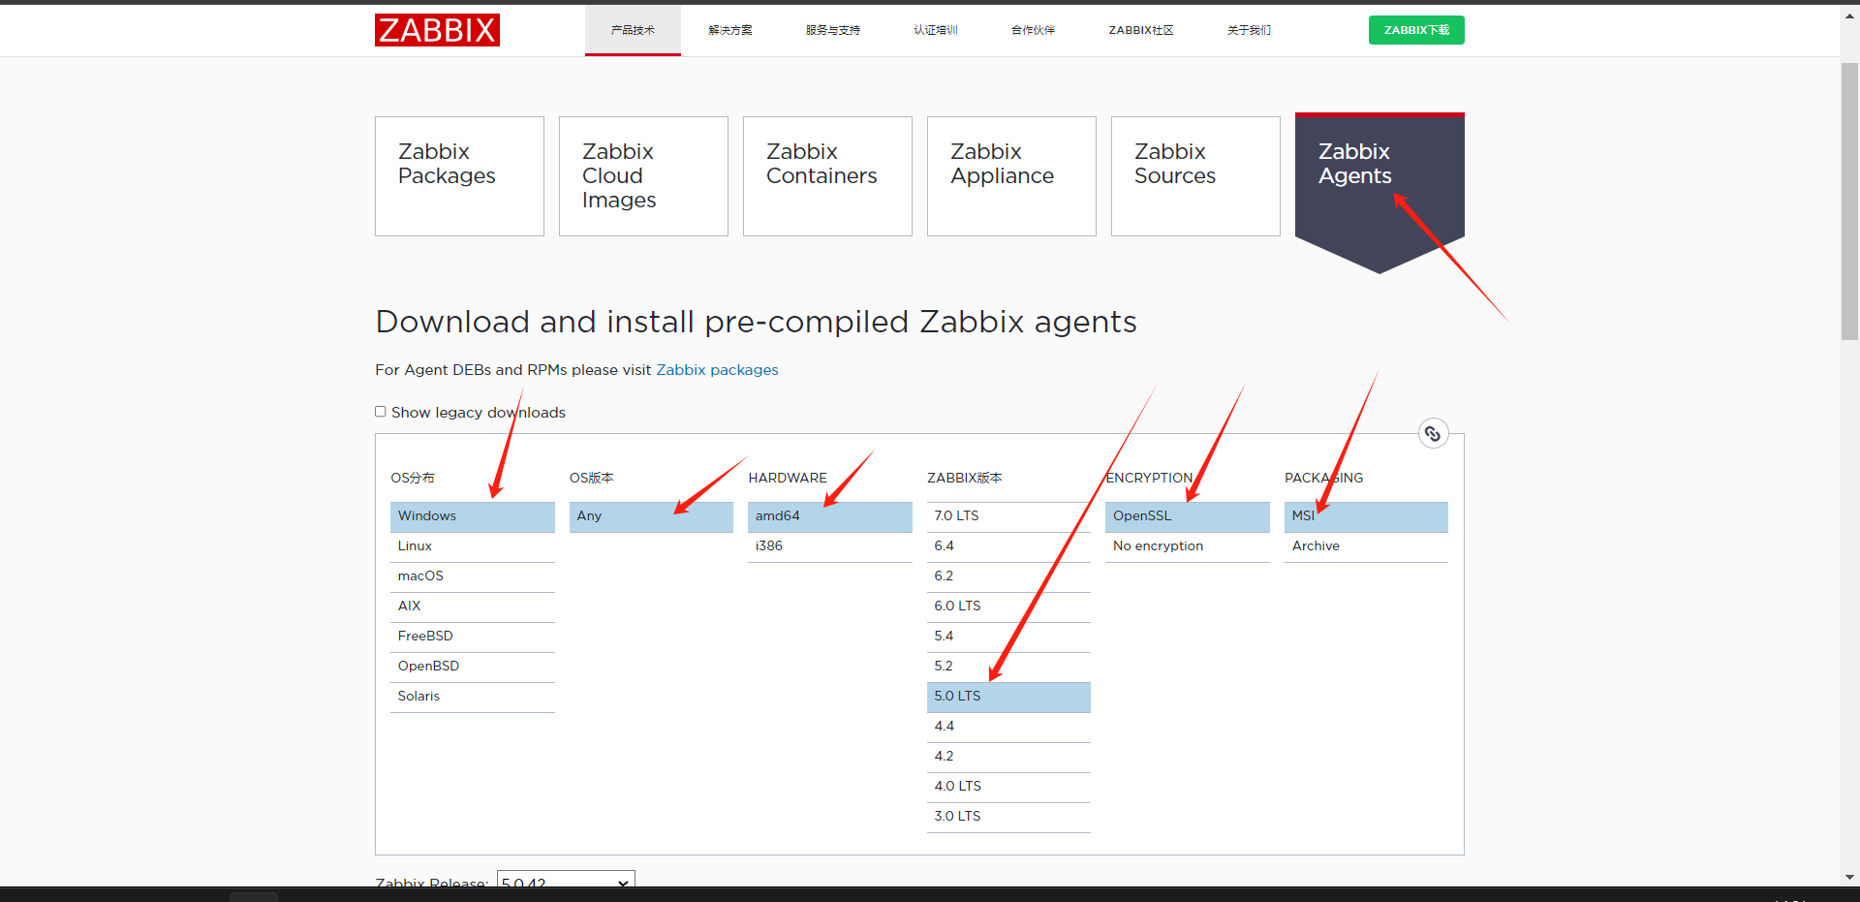Open the ZABBIX社区 menu
Viewport: 1860px width, 902px height.
[x=1140, y=30]
